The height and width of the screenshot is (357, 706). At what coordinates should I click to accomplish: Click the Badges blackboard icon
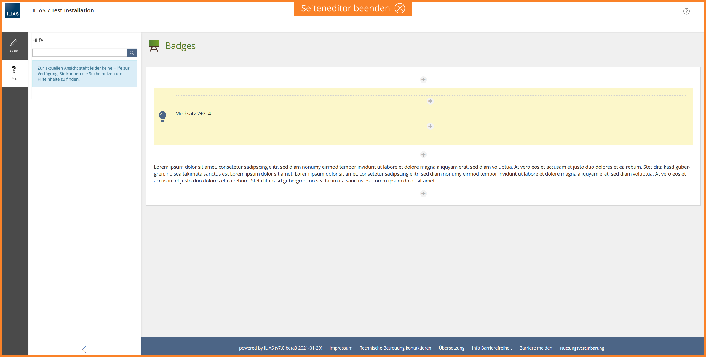pos(154,46)
